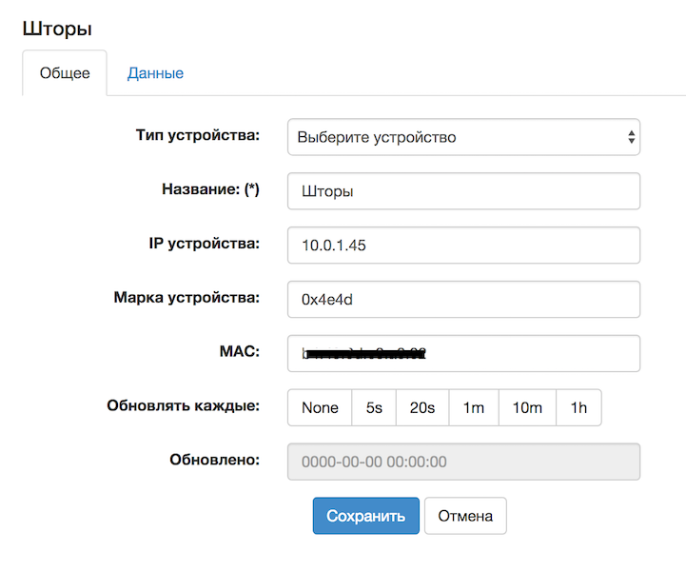686x571 pixels.
Task: Select the 1h update interval
Action: pyautogui.click(x=578, y=407)
